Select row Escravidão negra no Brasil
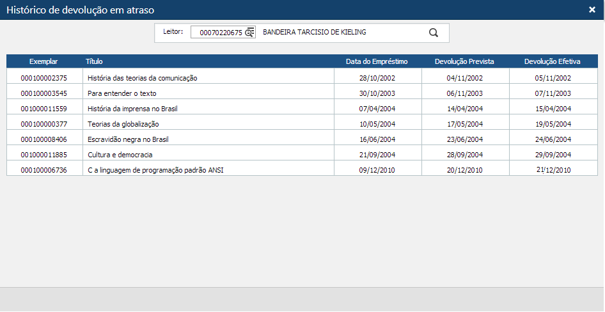 coord(128,139)
